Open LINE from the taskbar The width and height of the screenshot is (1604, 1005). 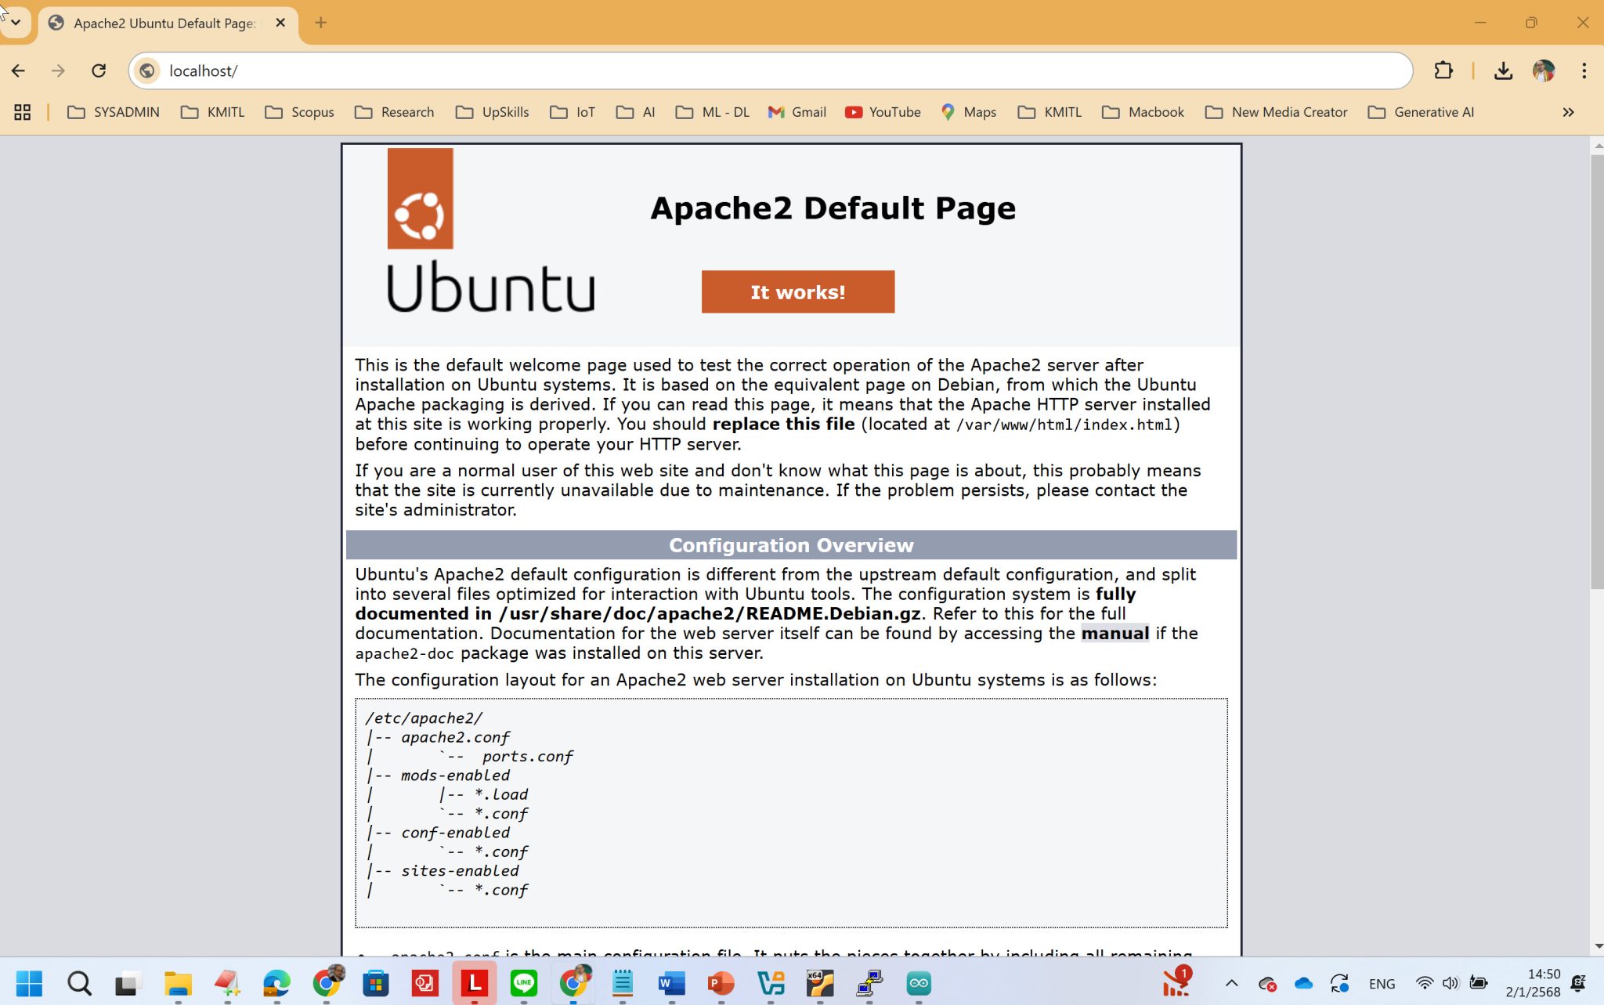522,983
